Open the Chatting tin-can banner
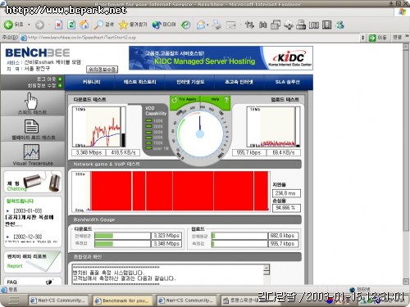 [x=33, y=182]
